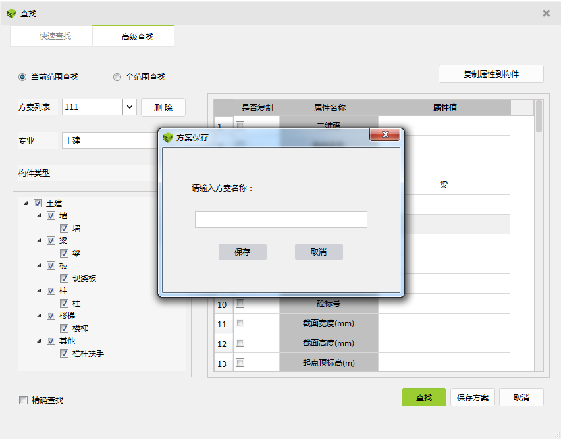Select the 全范围查找 radio button

click(x=117, y=77)
